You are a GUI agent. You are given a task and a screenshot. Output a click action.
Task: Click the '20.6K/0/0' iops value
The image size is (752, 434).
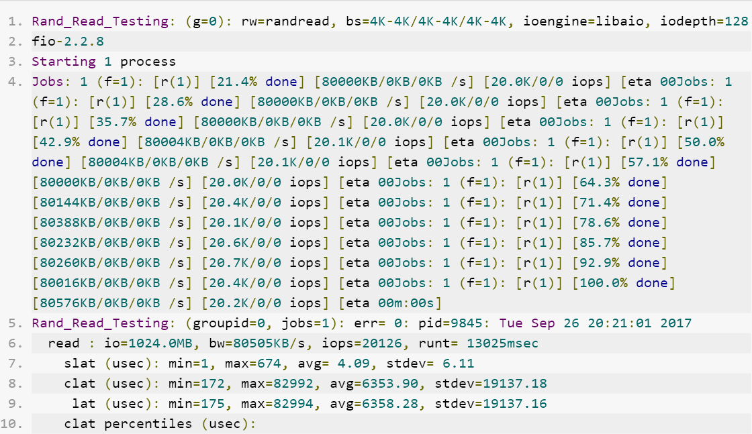pyautogui.click(x=245, y=243)
